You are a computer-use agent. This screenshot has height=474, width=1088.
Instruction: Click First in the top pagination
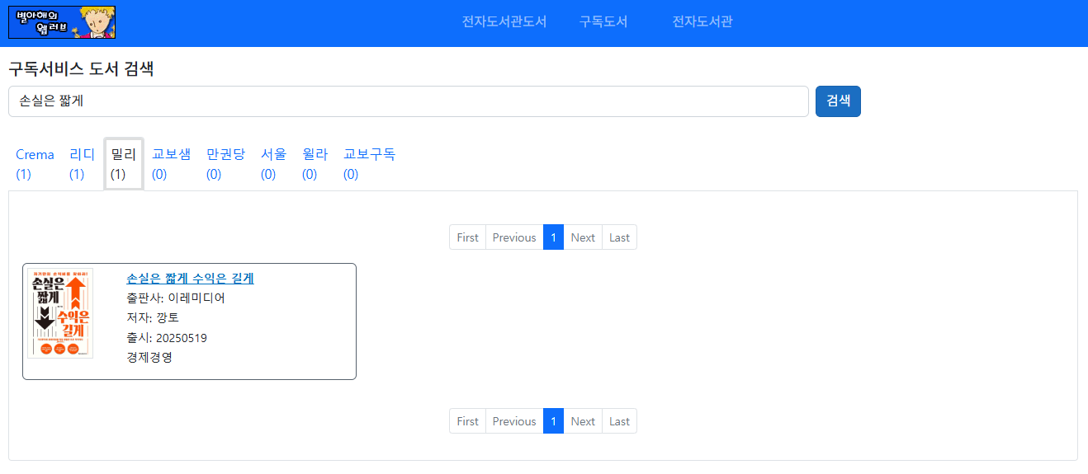click(x=467, y=237)
